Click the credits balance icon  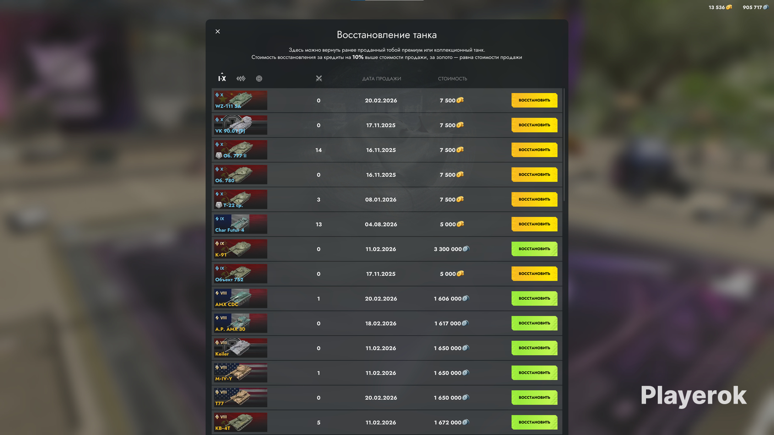[765, 7]
